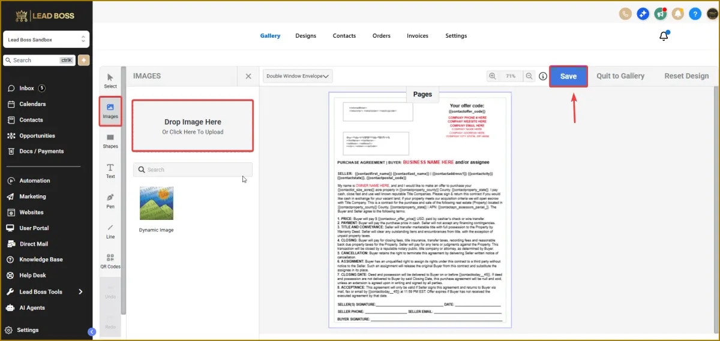
Task: Open the orange bell notifications icon
Action: [x=678, y=13]
